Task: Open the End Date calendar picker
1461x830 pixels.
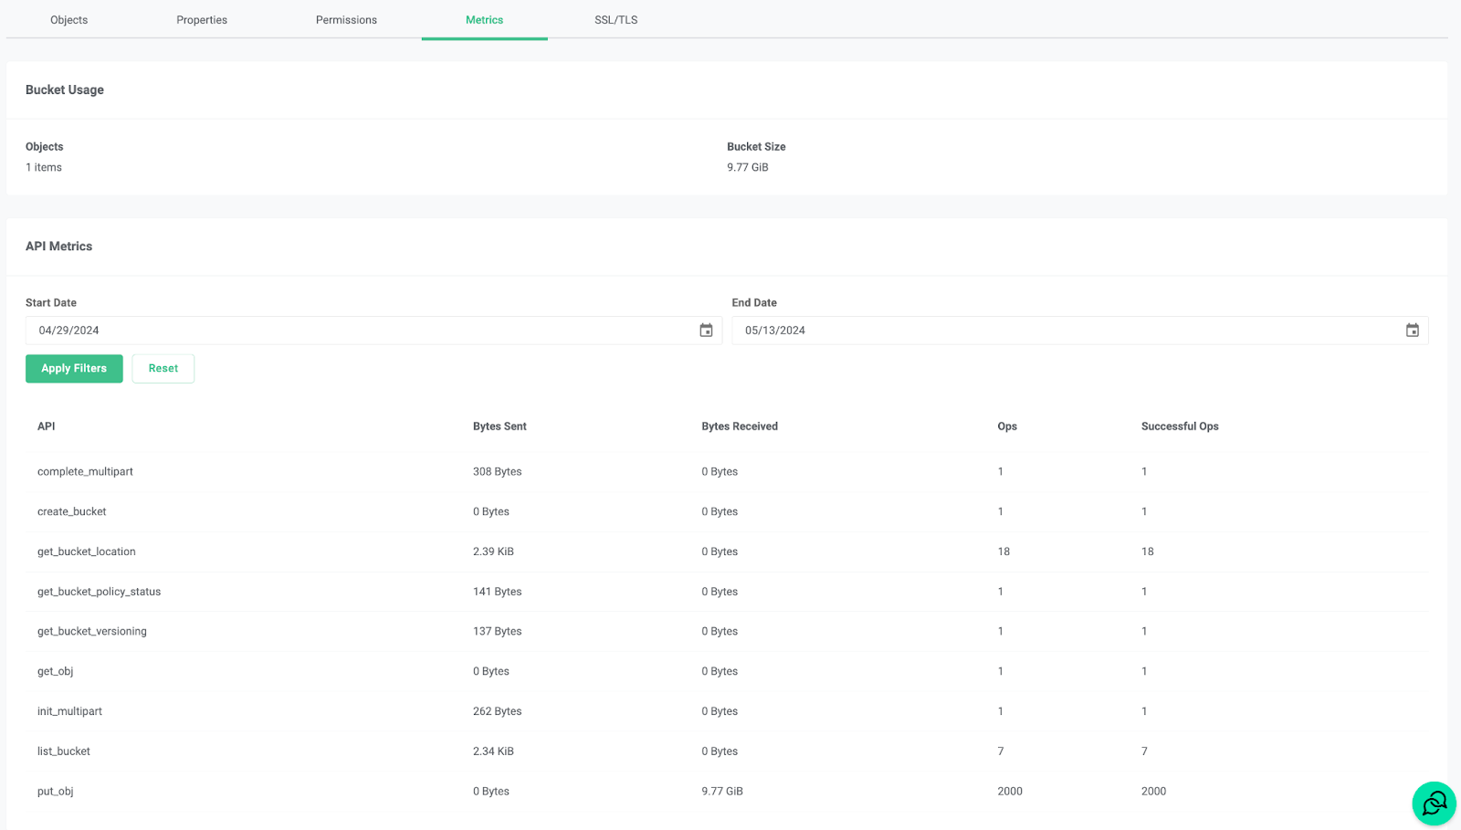Action: 1412,330
